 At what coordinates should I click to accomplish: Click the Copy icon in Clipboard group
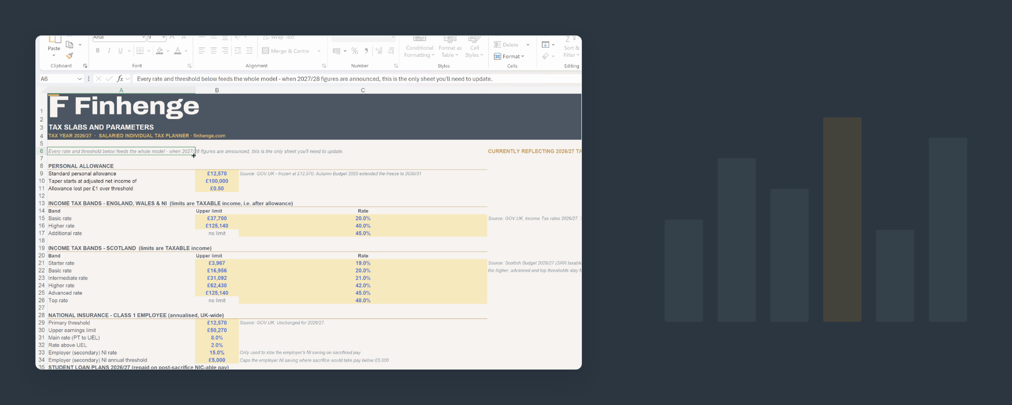click(70, 45)
